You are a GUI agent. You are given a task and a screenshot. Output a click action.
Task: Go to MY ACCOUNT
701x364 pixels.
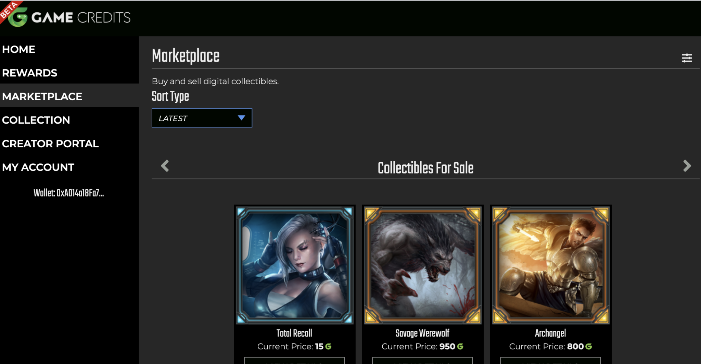38,167
